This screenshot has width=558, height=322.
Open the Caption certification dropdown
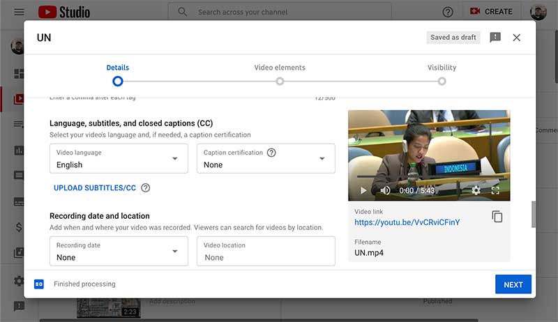pos(266,158)
